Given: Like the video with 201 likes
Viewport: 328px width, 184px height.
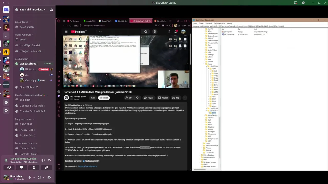Looking at the screenshot, I should pyautogui.click(x=129, y=98).
